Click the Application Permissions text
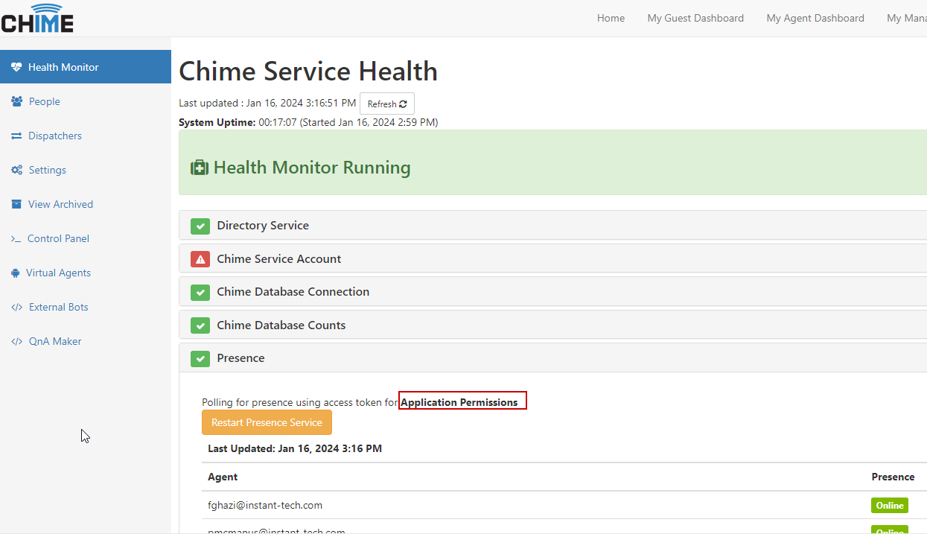Screen dimensions: 927x534 [x=459, y=402]
